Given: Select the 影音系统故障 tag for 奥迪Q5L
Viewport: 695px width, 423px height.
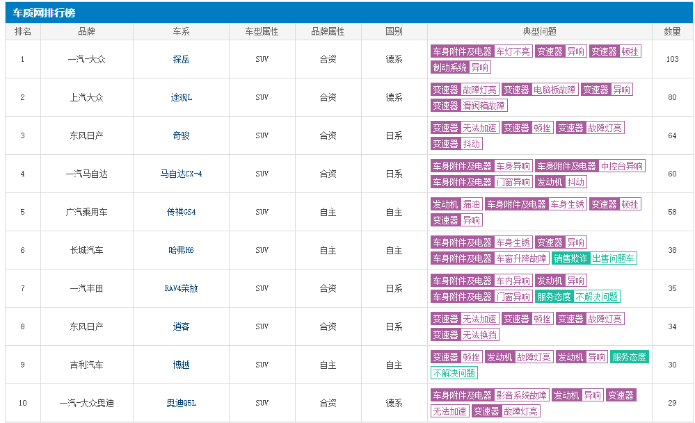Looking at the screenshot, I should [x=521, y=396].
